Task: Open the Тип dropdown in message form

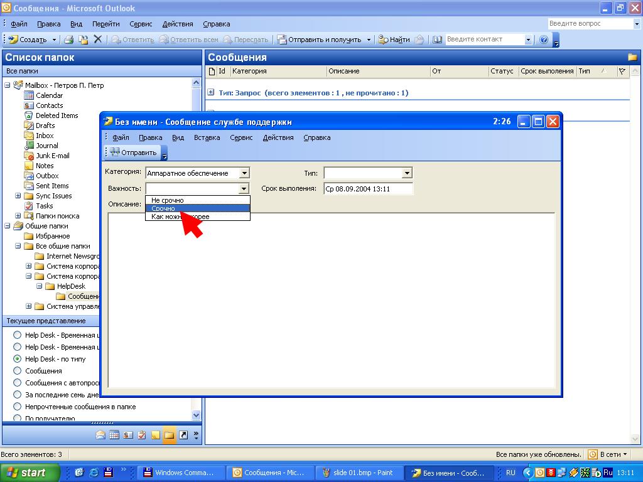Action: pos(406,173)
